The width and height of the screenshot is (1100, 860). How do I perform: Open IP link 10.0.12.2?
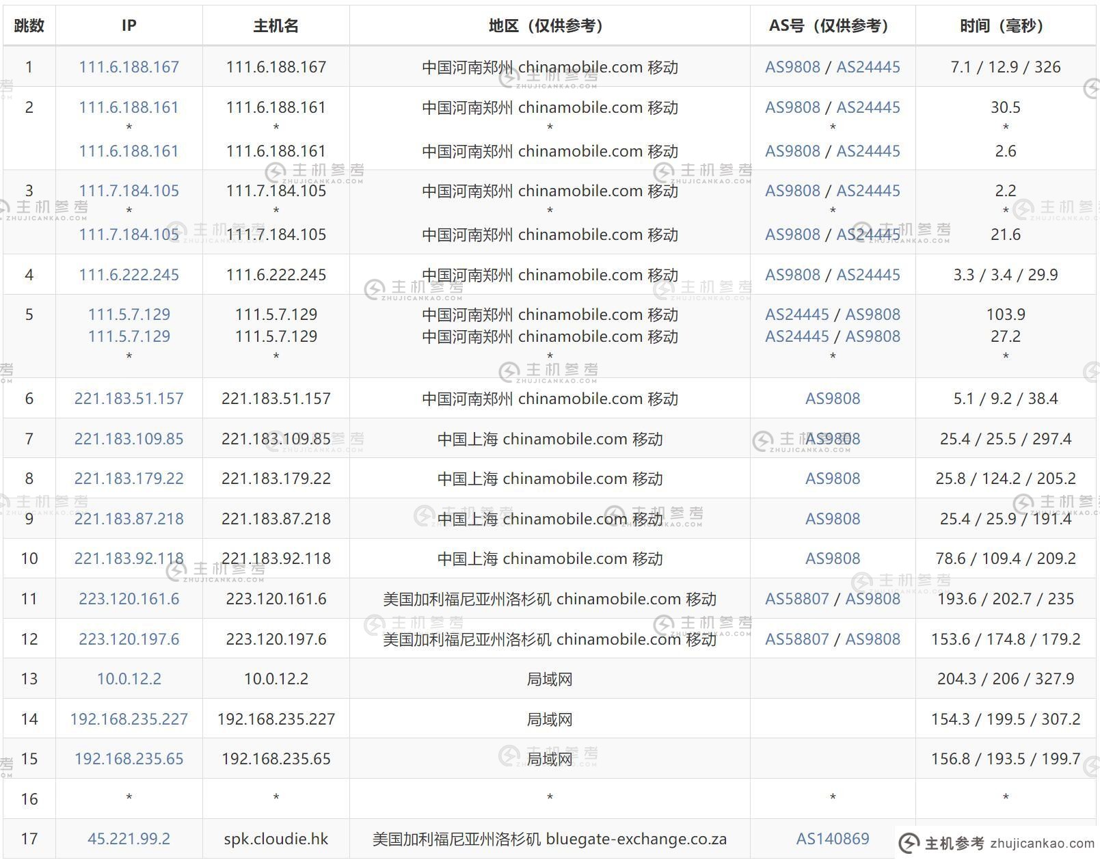129,679
